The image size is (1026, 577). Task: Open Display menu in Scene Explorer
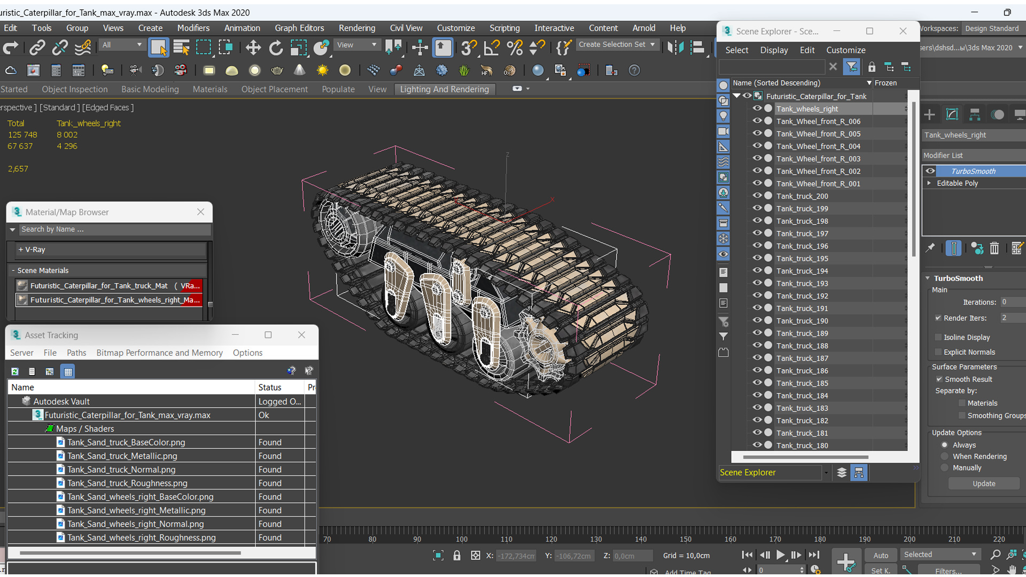pyautogui.click(x=774, y=50)
